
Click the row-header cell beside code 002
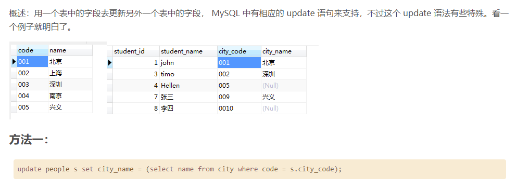click(14, 73)
